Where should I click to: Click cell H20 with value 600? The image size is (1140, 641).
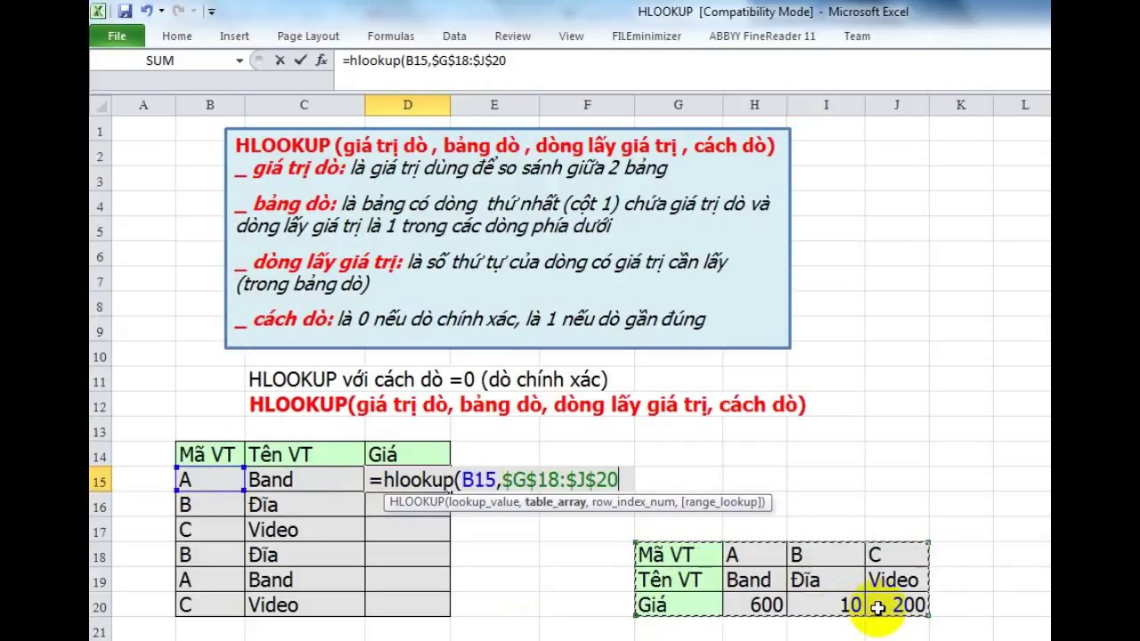coord(754,605)
